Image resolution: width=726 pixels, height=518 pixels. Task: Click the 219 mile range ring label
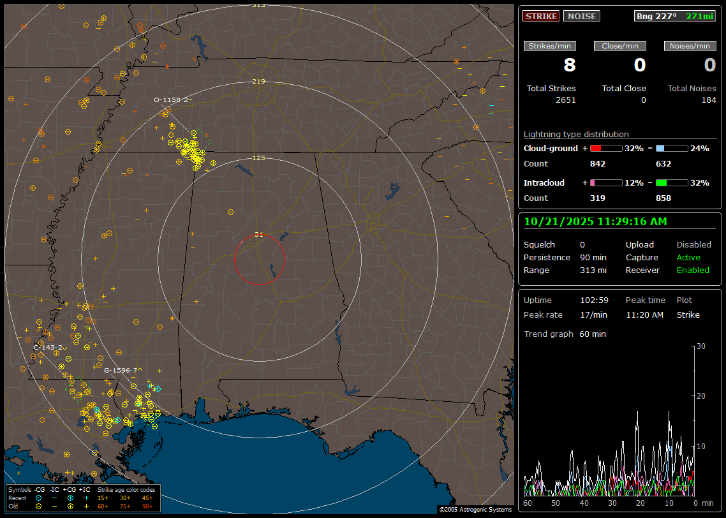pyautogui.click(x=258, y=82)
